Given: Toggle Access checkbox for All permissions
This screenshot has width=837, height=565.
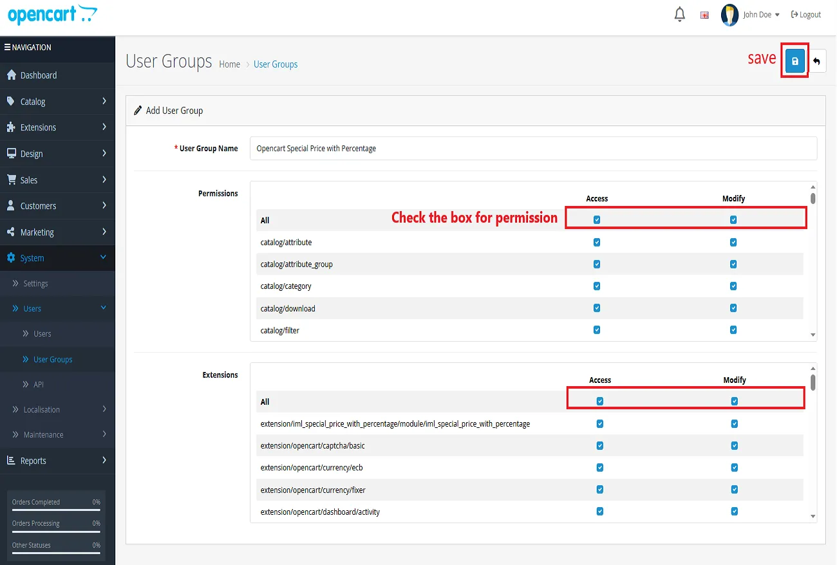Looking at the screenshot, I should (597, 220).
